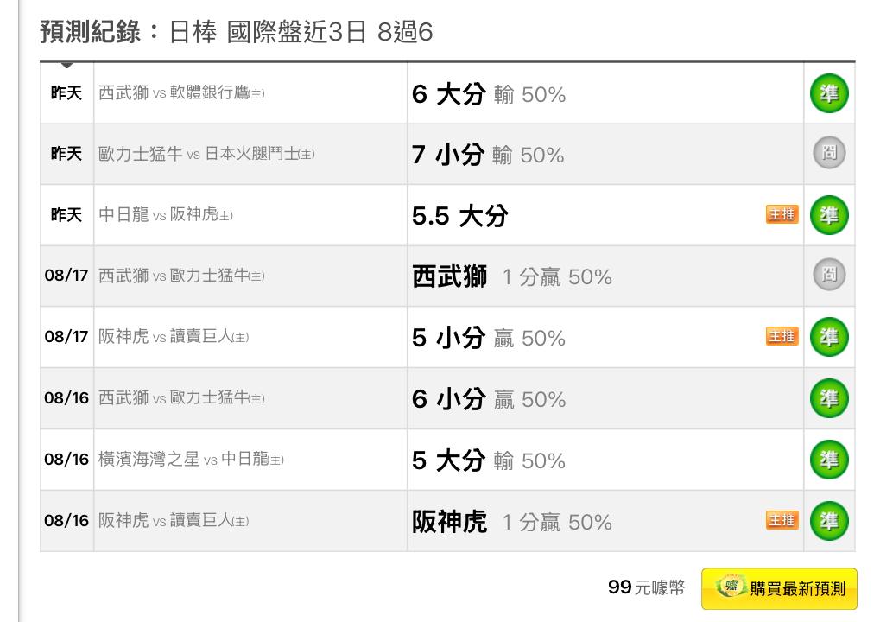Viewport: 874px width, 622px height.
Task: Click gray 囧 icon for 歐力士猛牛 vs 日本火腿鬥士
Action: [x=829, y=153]
